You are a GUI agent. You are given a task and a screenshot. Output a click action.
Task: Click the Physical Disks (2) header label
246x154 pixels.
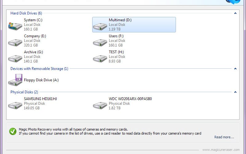click(x=24, y=92)
